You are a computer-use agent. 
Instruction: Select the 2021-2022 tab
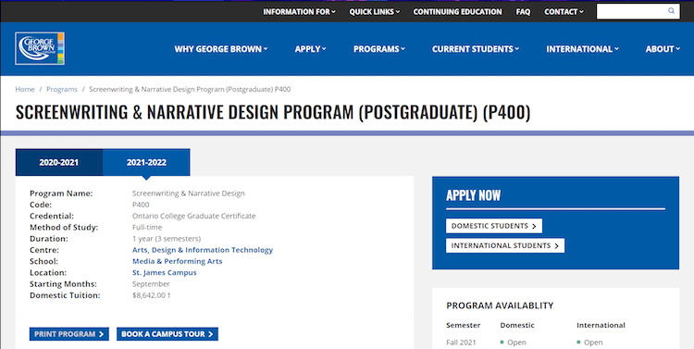click(146, 163)
